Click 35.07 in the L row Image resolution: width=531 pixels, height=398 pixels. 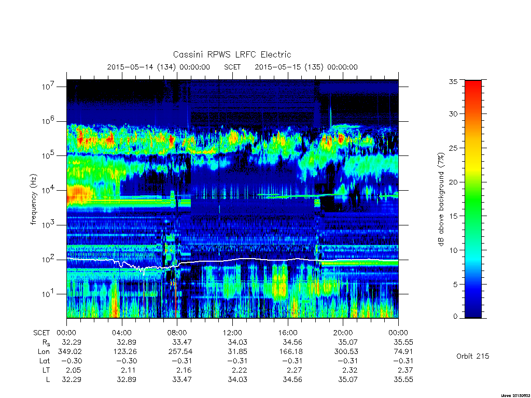click(348, 379)
